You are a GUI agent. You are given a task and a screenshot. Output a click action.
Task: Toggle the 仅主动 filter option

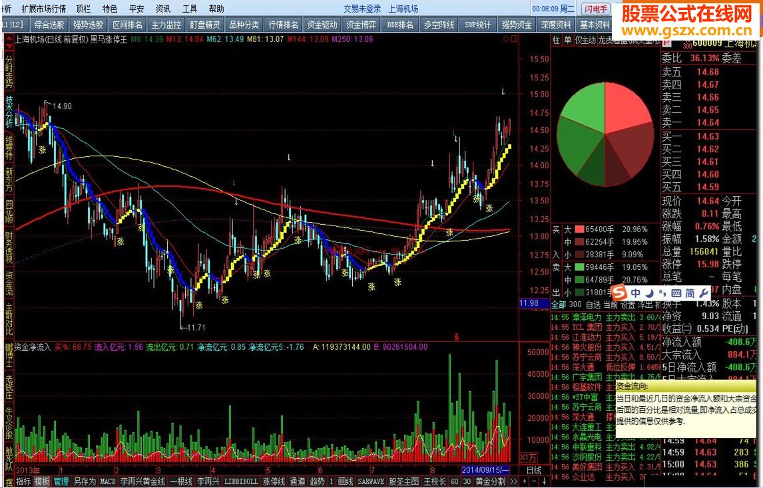[x=585, y=41]
